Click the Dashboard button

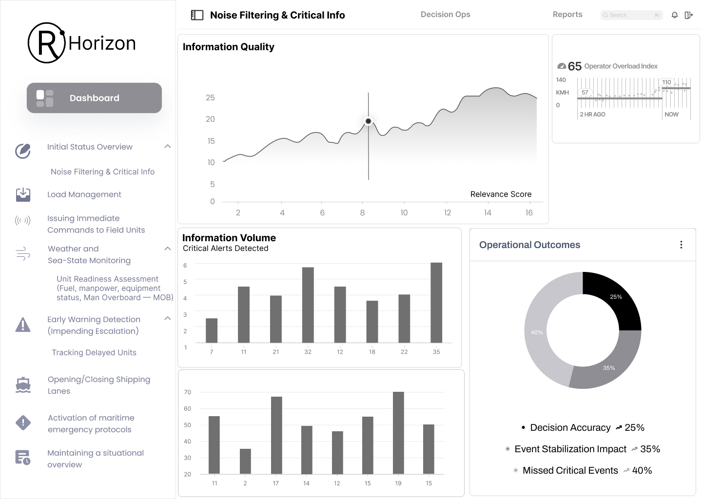click(x=94, y=98)
